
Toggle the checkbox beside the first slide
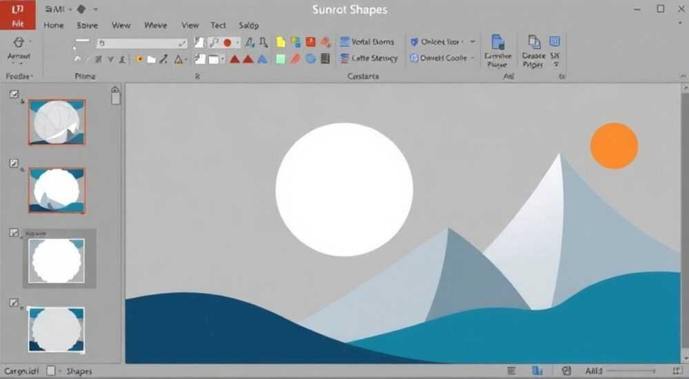point(14,94)
